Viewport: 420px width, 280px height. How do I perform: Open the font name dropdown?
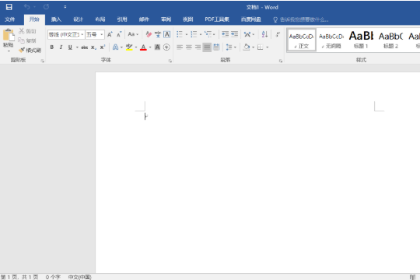[x=82, y=34]
